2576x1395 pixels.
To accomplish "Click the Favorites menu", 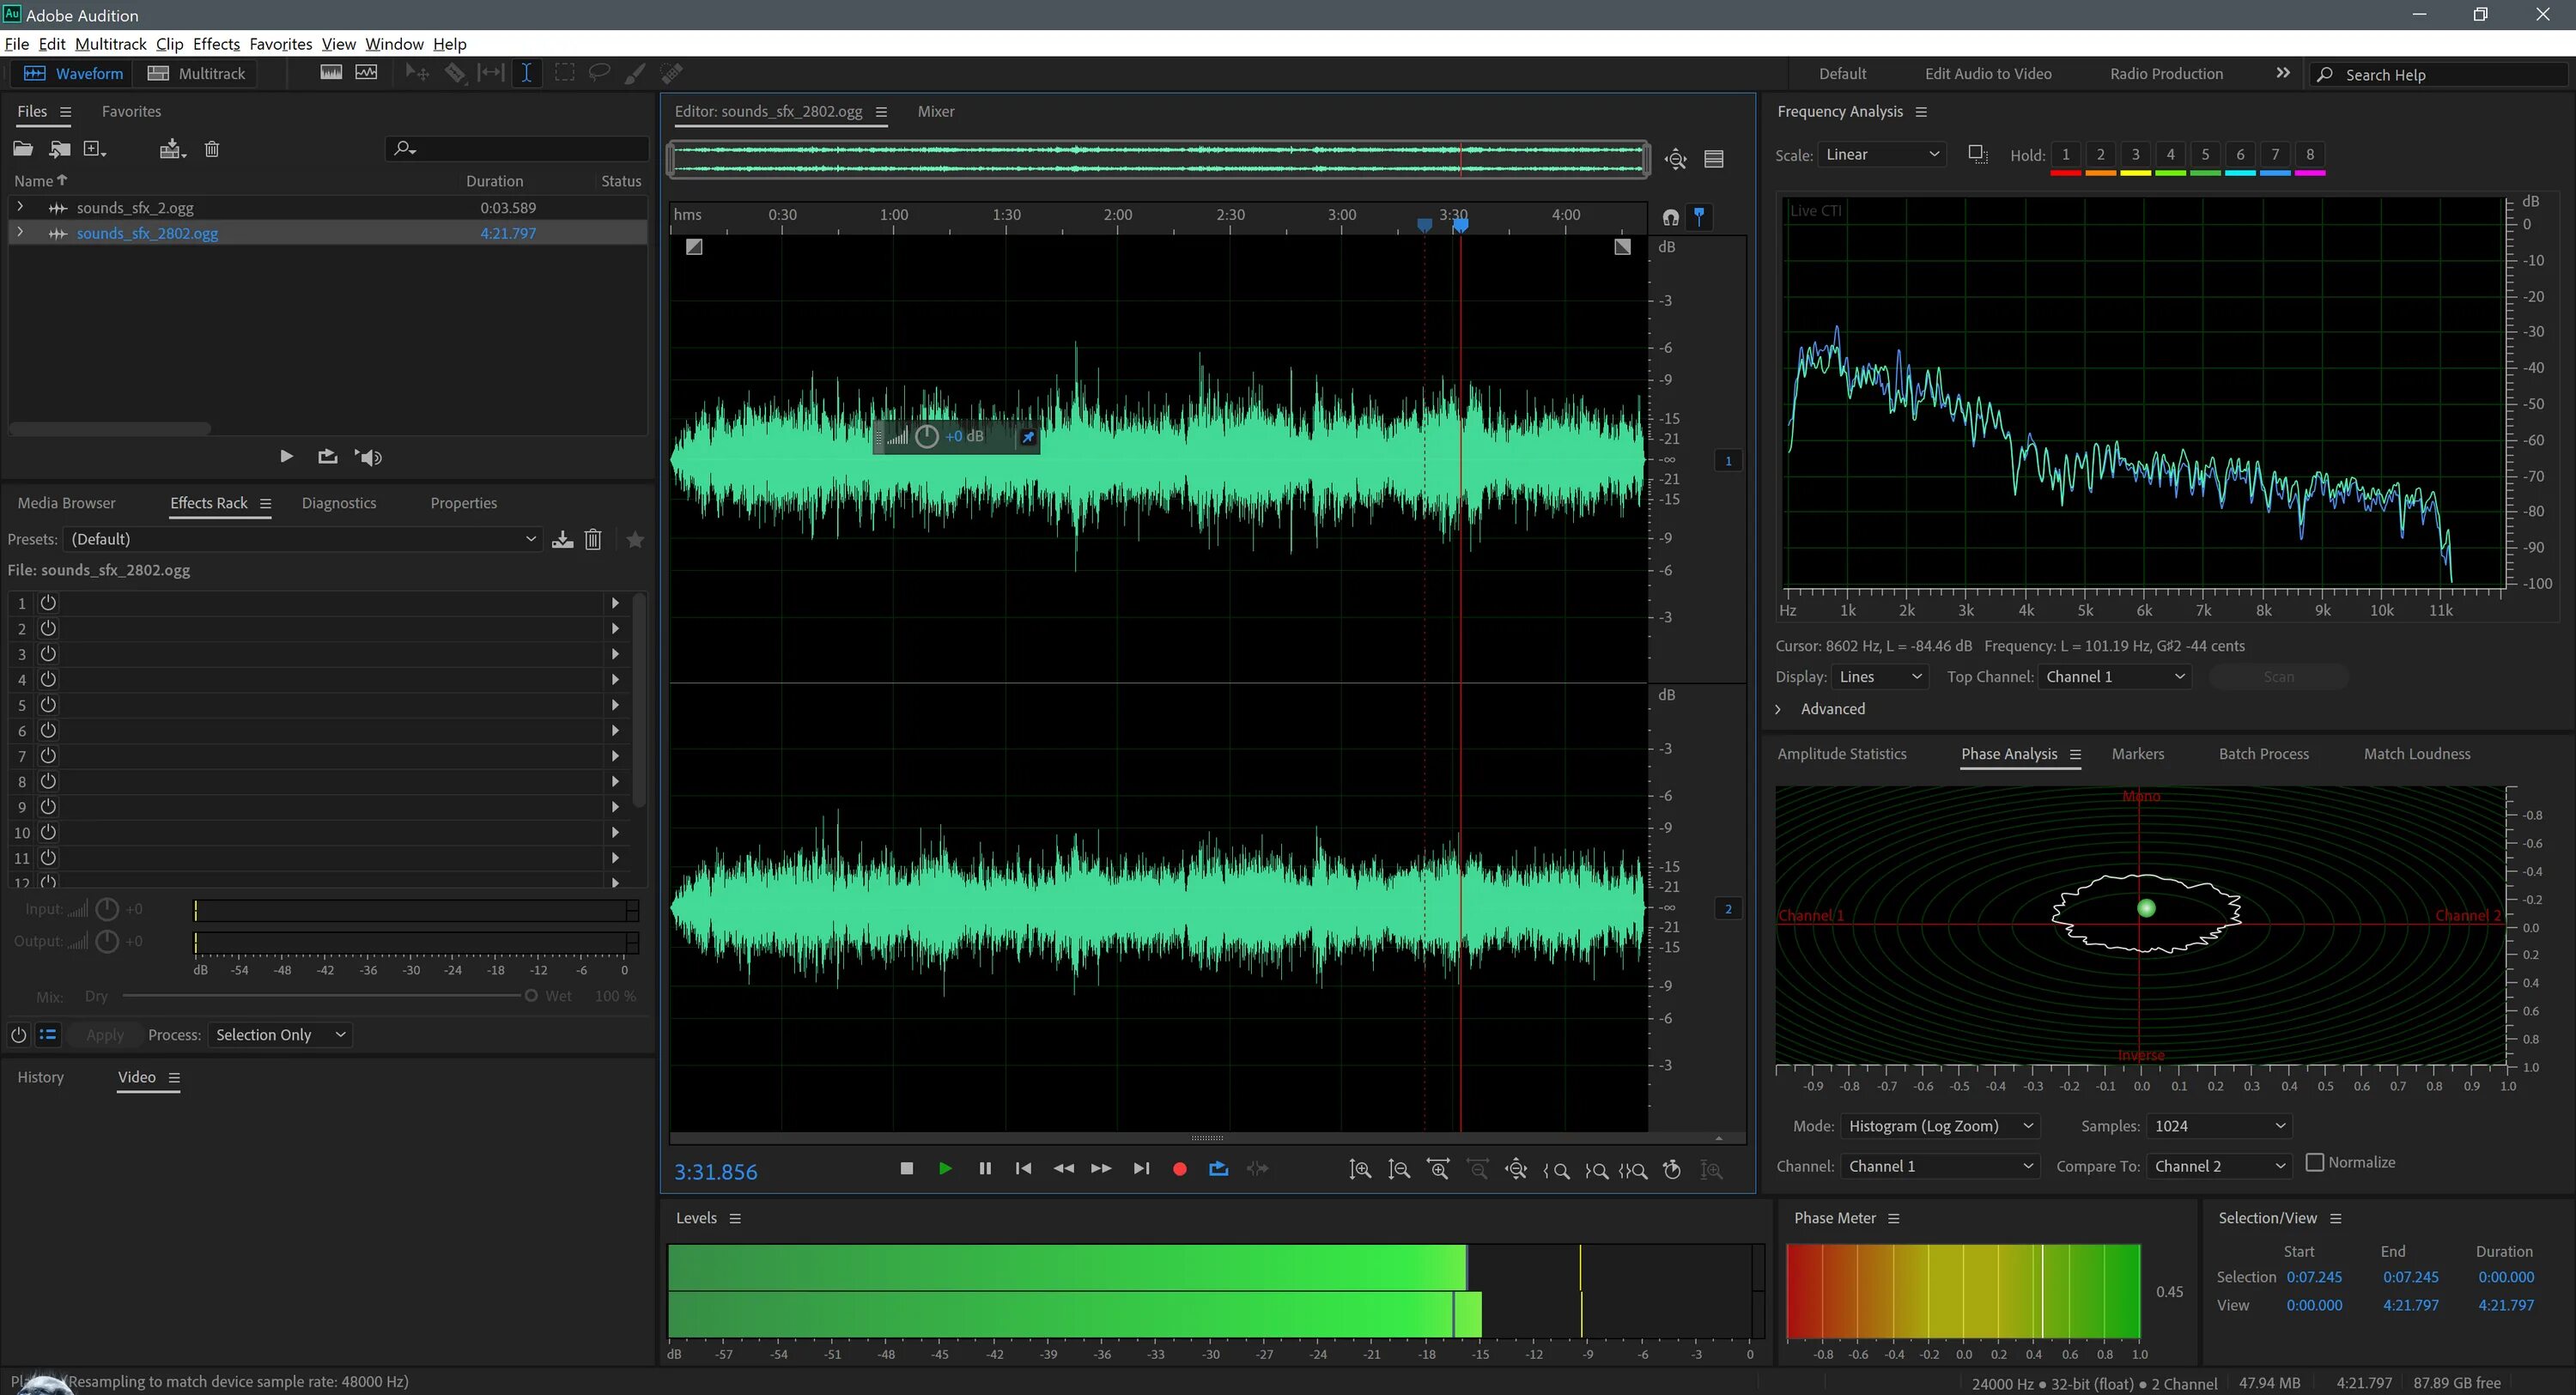I will [280, 43].
